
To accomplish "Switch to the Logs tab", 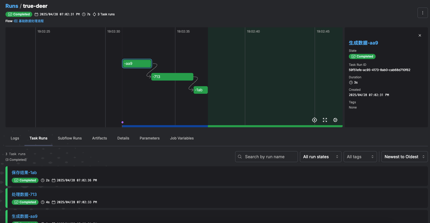I will [15, 138].
